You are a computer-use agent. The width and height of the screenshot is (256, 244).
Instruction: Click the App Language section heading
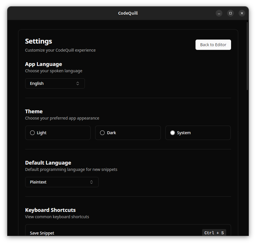43,64
